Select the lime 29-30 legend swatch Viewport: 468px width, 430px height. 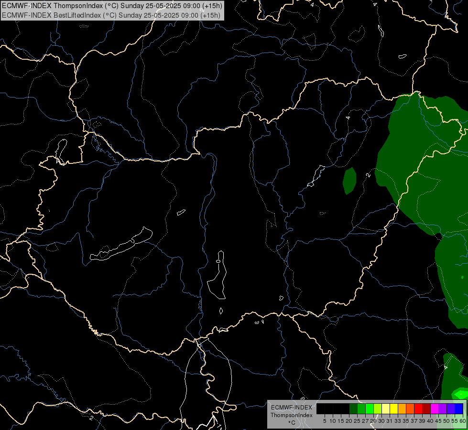coord(378,408)
